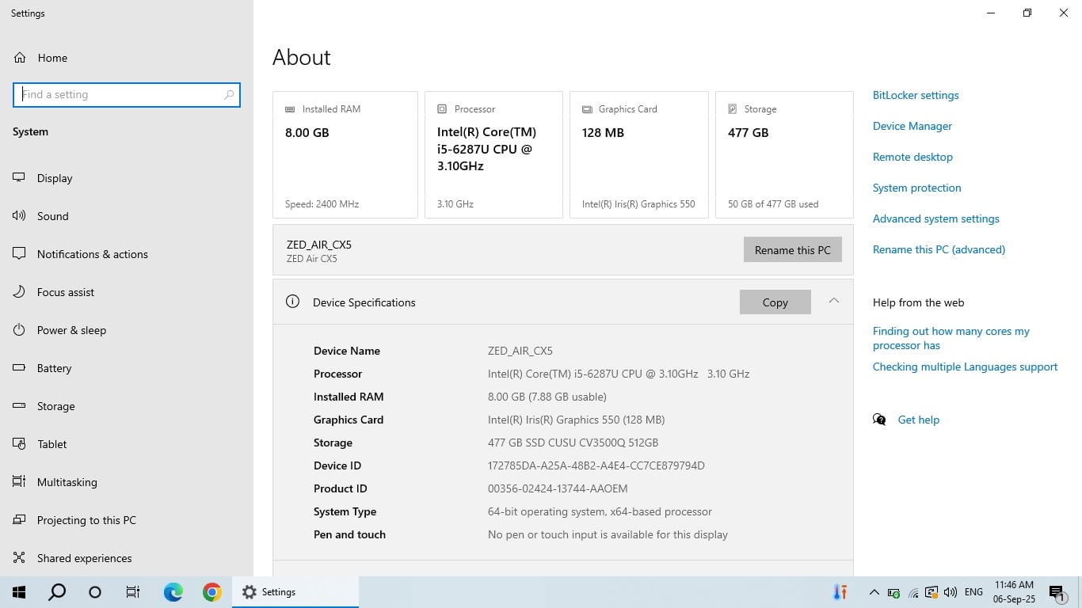Open Remote desktop link
Screen dimensions: 1082x608
(x=912, y=157)
